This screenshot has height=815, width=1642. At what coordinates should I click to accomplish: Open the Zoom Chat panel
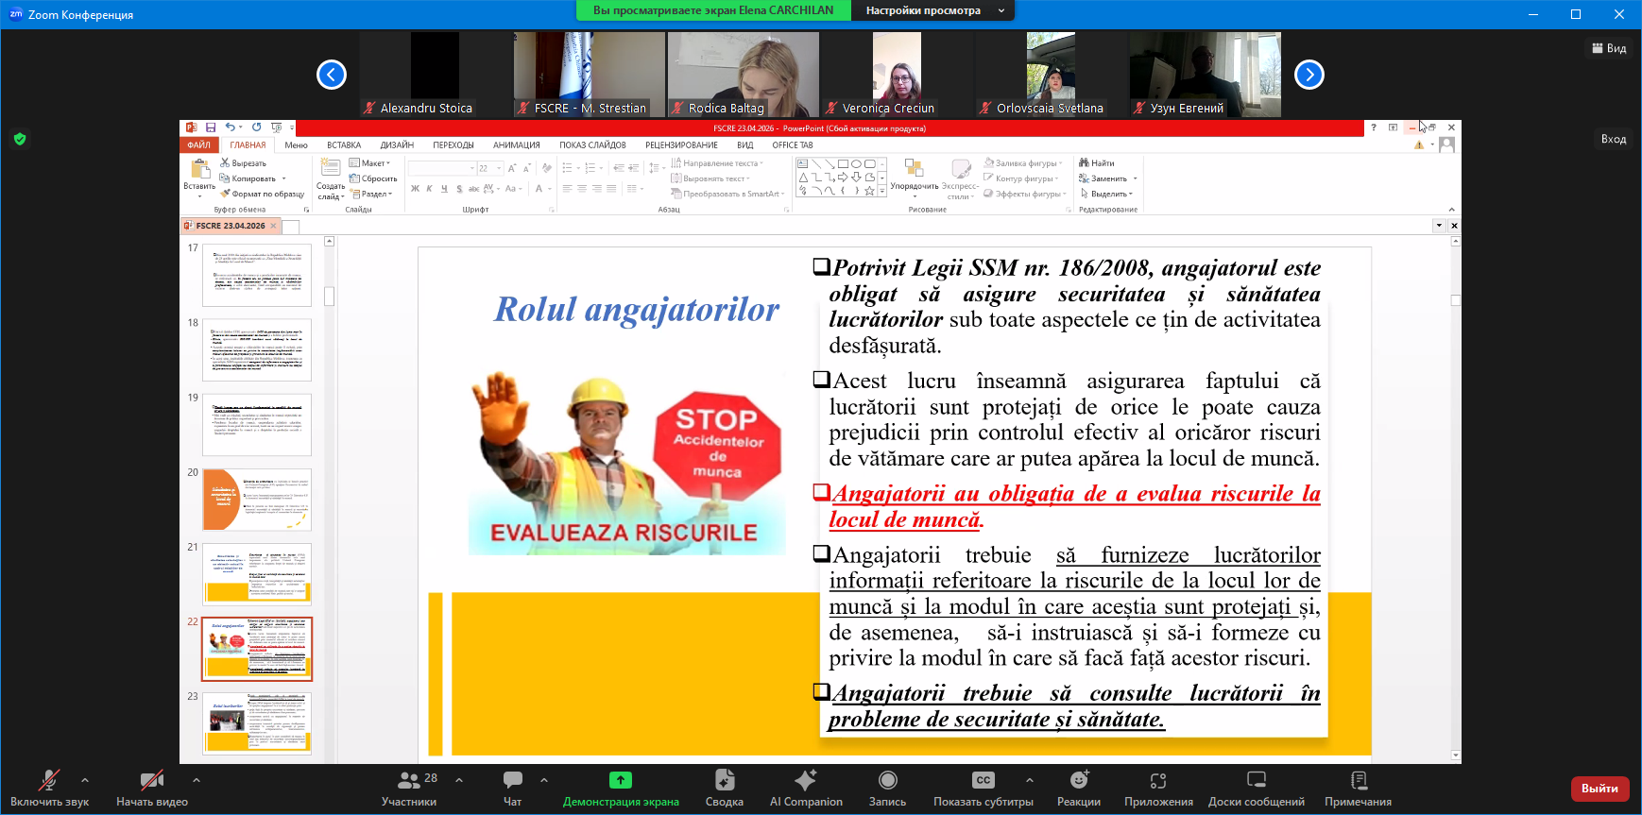[512, 788]
